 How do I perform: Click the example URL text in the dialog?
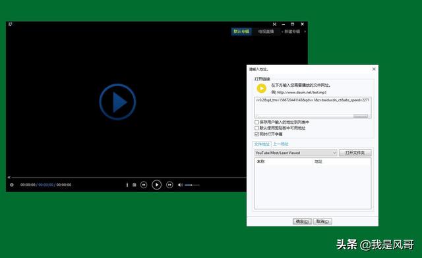(x=302, y=92)
